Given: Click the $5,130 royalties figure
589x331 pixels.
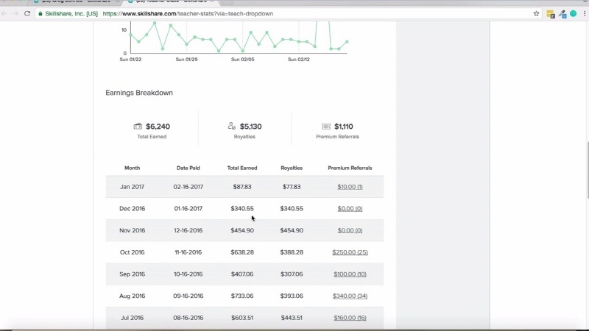Looking at the screenshot, I should coord(250,127).
